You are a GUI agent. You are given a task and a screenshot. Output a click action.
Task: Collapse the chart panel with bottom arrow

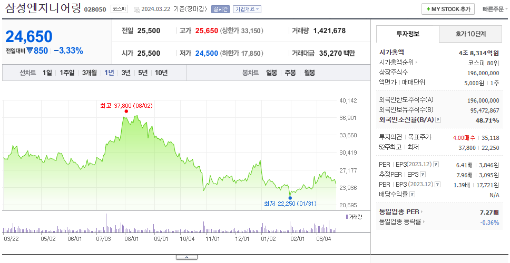187,258
